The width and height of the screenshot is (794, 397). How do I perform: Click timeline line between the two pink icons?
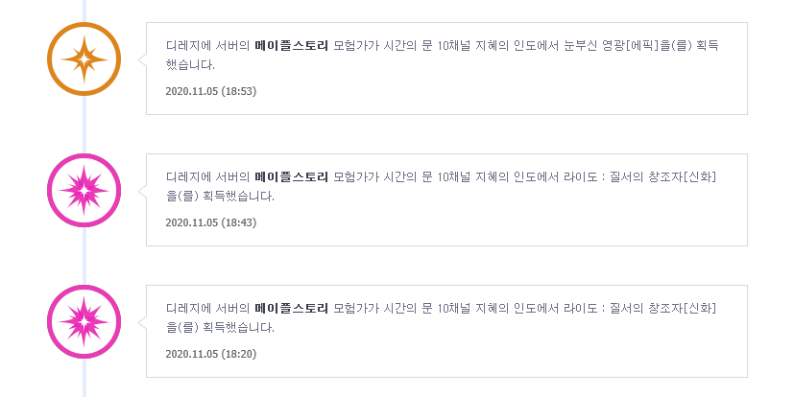(84, 256)
